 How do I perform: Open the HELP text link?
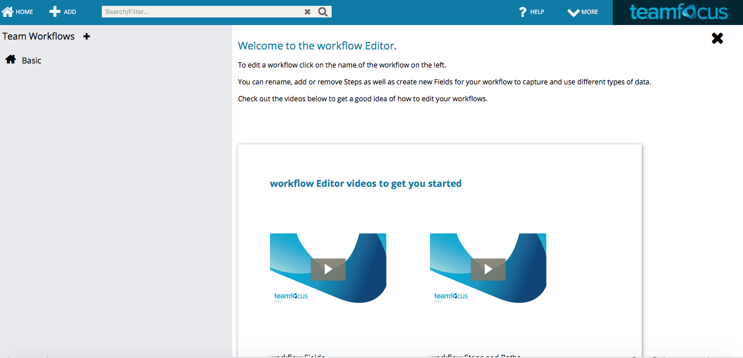(537, 12)
